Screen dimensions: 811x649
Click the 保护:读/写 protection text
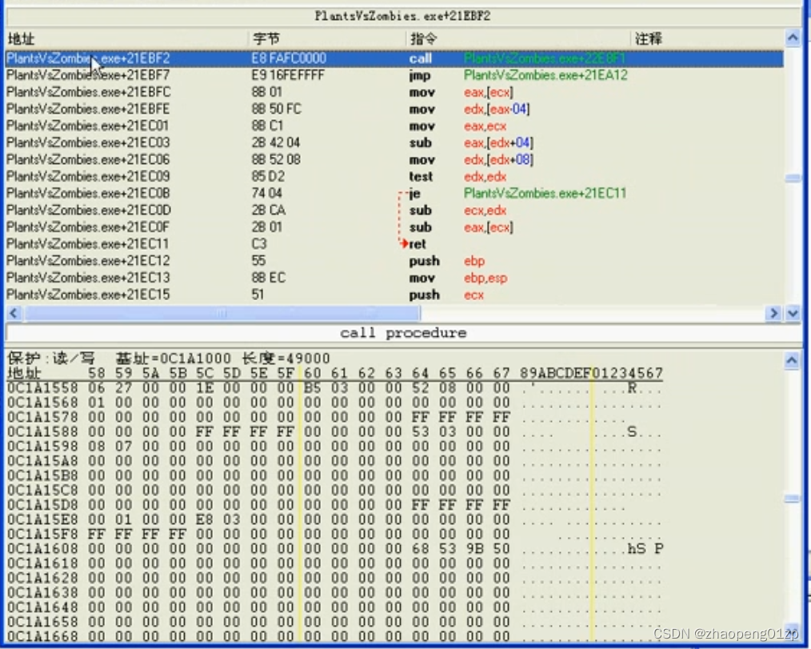[51, 359]
